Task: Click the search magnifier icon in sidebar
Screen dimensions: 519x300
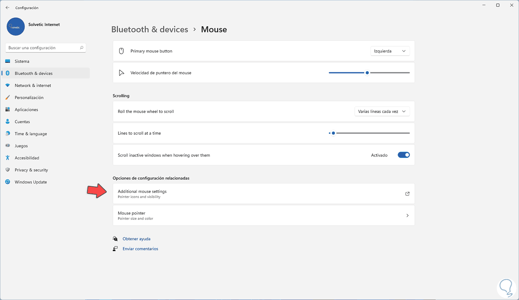Action: 82,48
